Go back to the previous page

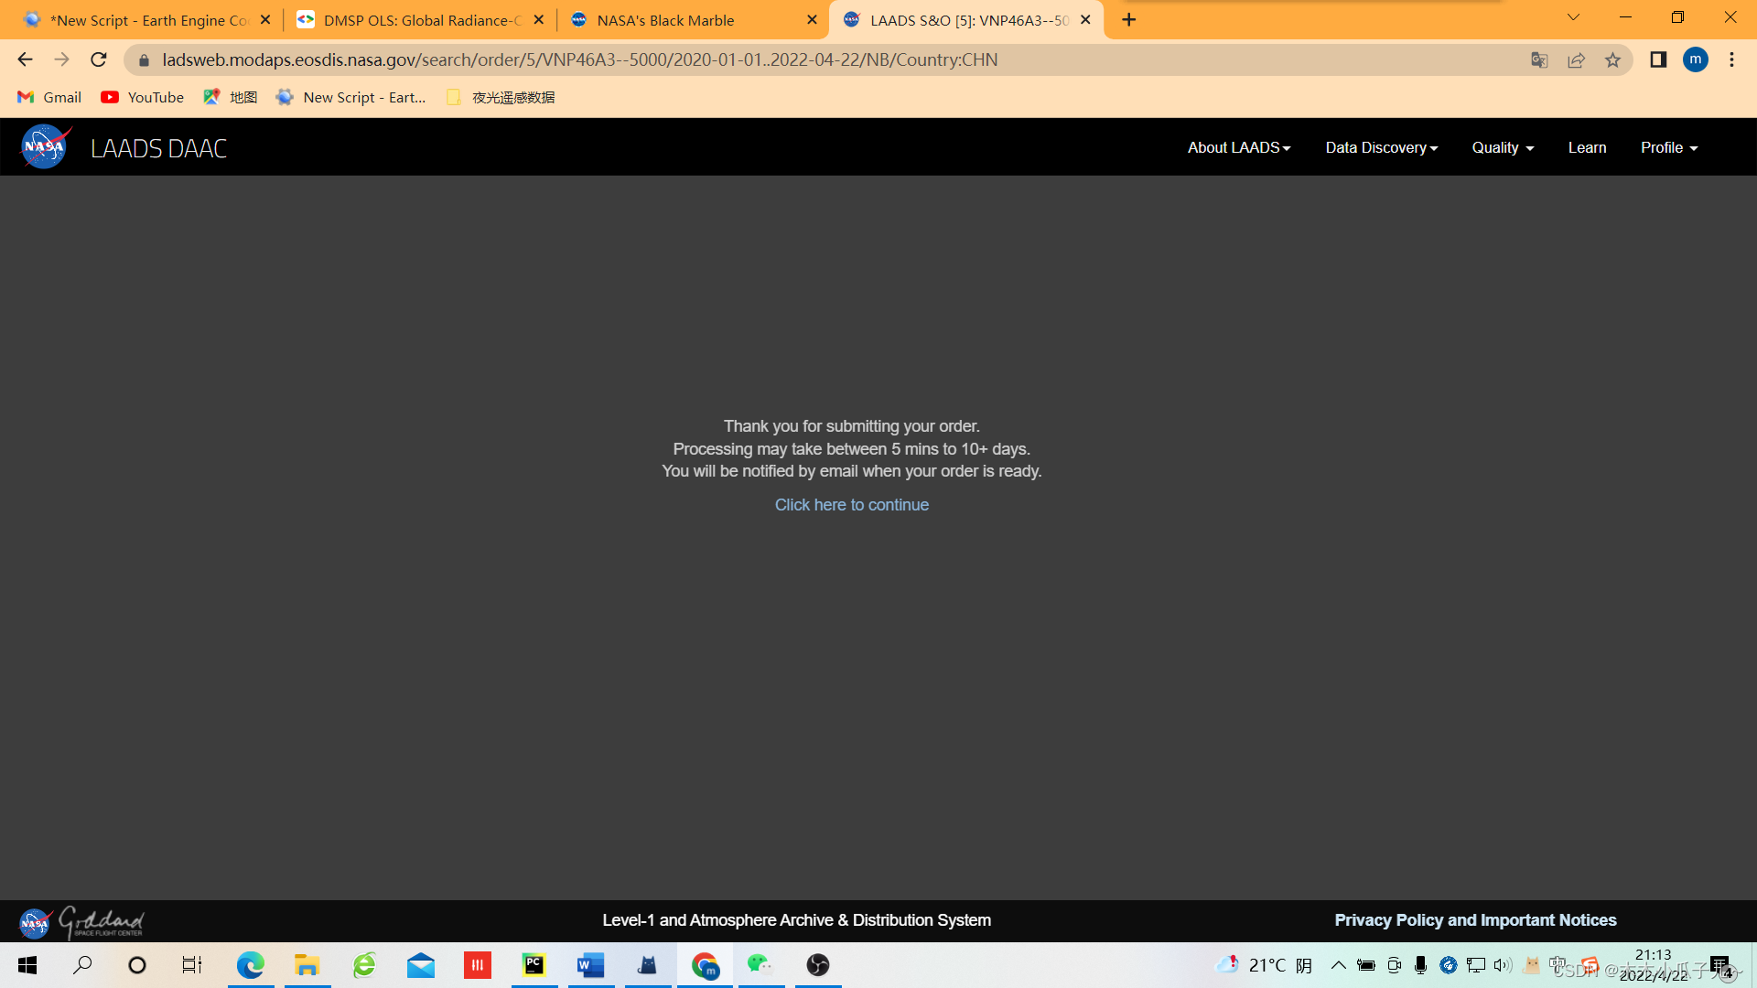click(25, 60)
